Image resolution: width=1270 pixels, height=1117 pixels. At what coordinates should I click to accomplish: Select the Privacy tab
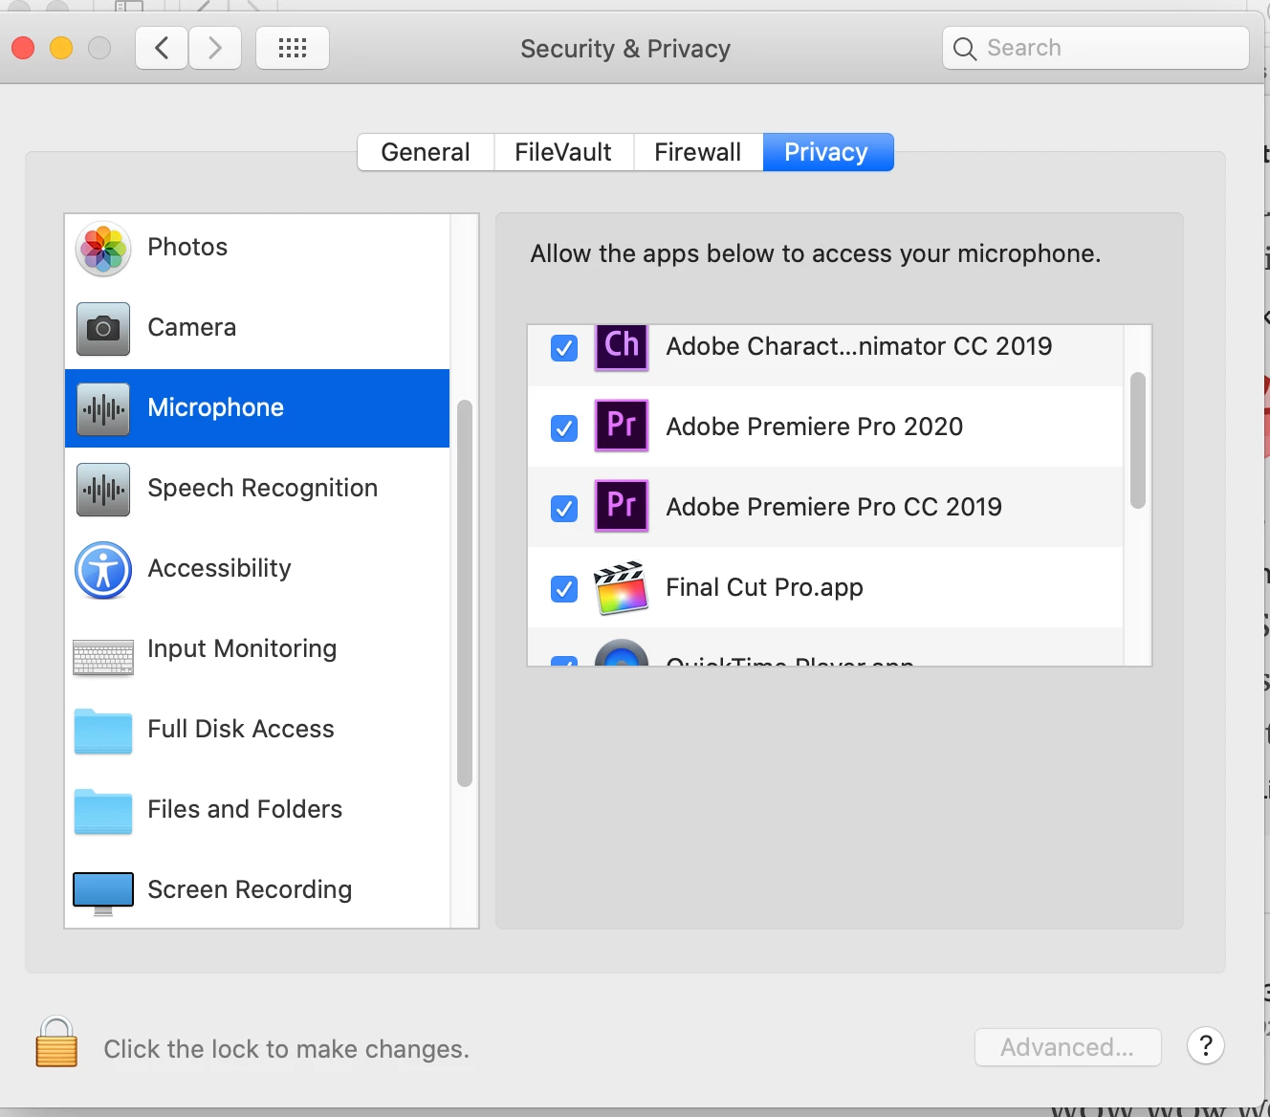[x=828, y=152]
